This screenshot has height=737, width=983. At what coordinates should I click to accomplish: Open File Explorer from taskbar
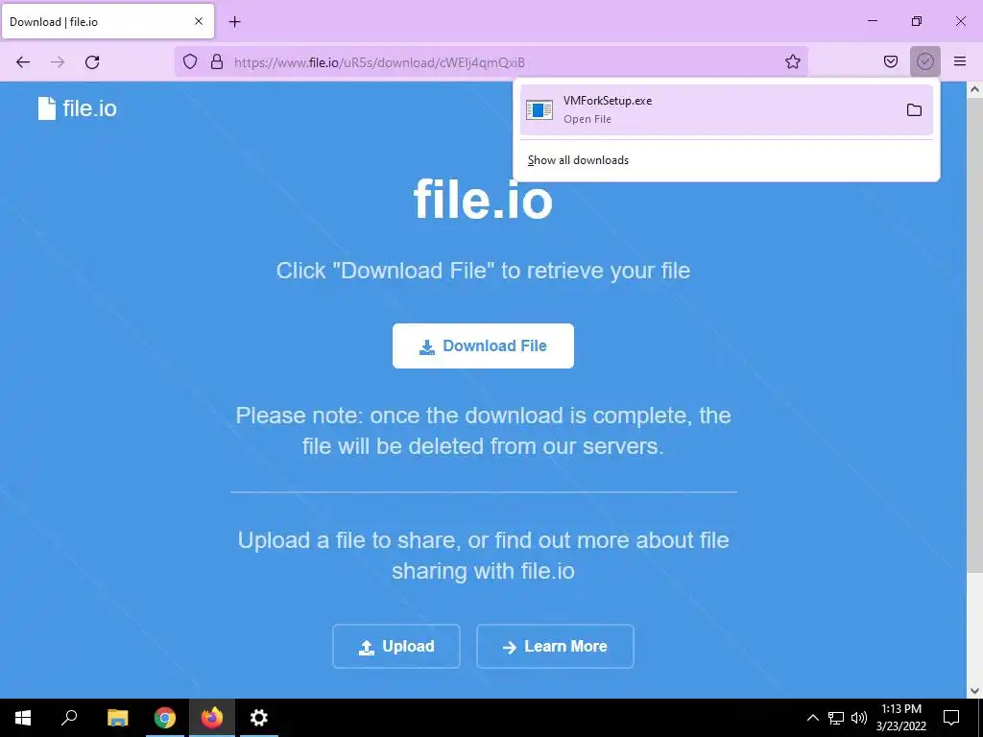pos(117,718)
